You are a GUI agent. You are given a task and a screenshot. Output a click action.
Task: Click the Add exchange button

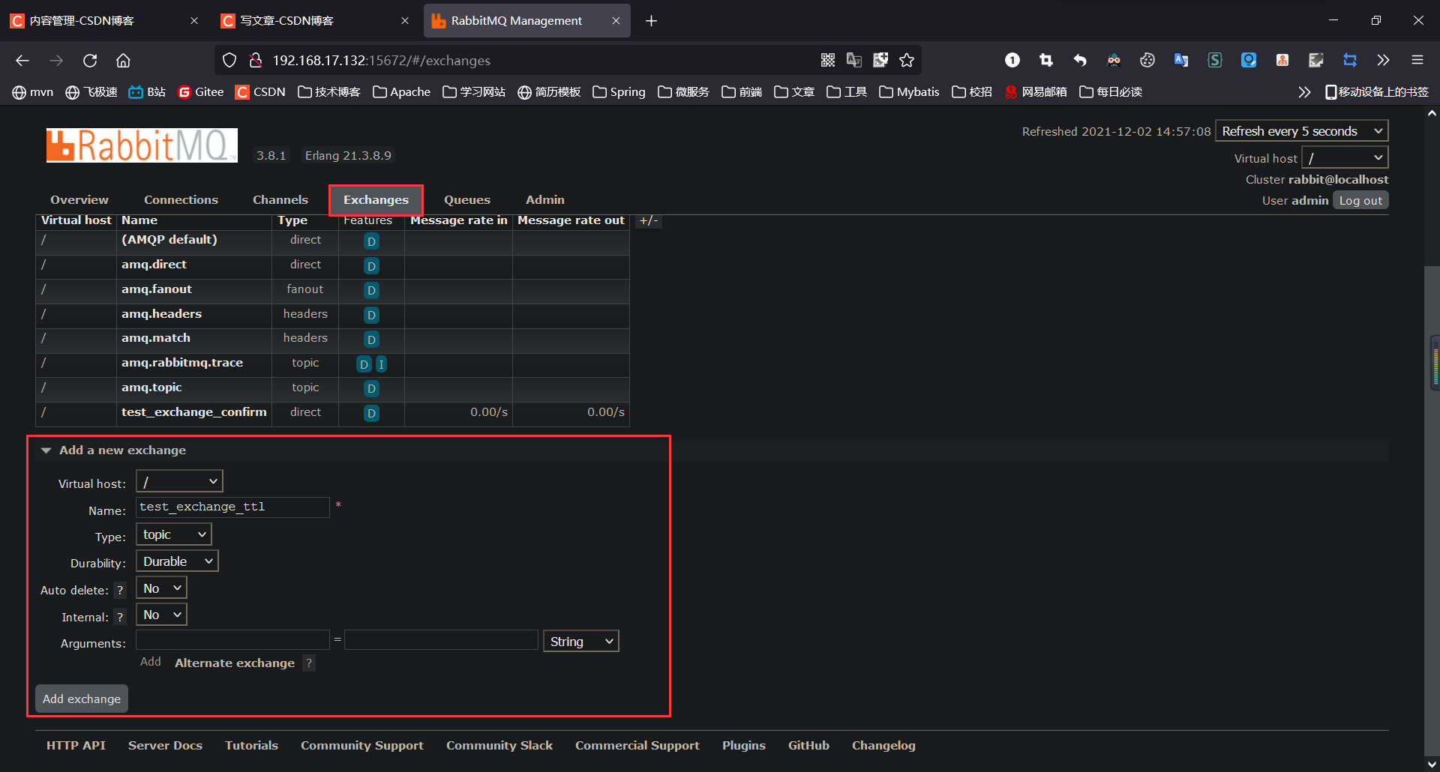click(x=82, y=699)
